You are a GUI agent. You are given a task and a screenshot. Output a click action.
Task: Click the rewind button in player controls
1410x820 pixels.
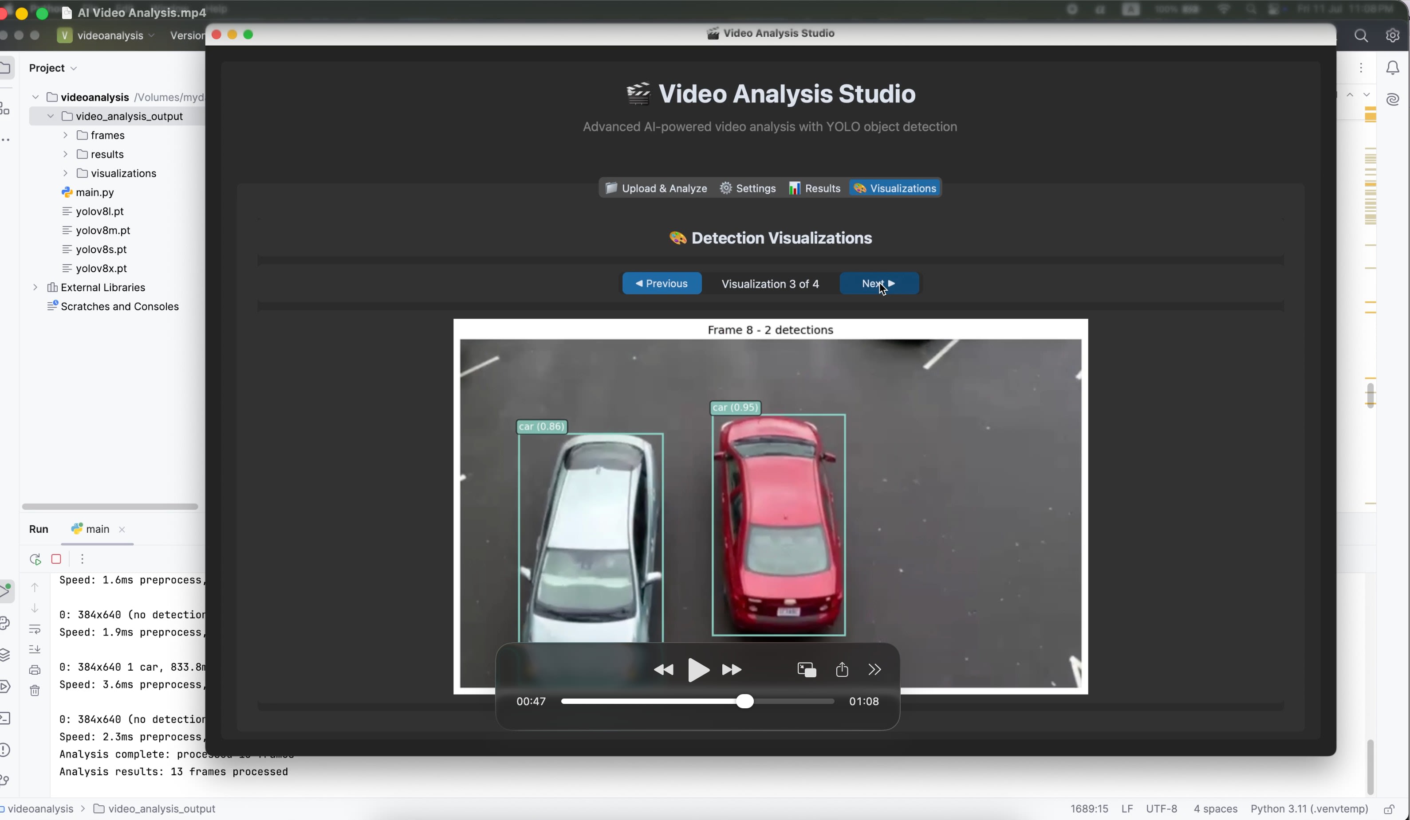point(664,670)
